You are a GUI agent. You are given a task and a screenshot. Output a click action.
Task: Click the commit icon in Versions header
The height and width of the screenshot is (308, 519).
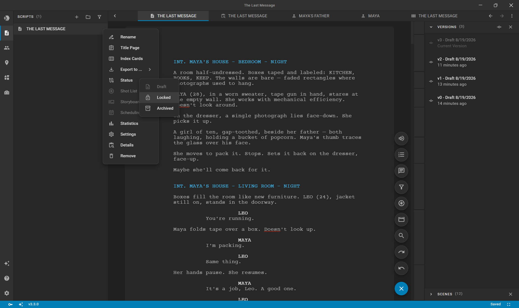point(499,27)
